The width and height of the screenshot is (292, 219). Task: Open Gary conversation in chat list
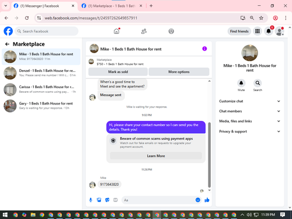click(x=41, y=106)
